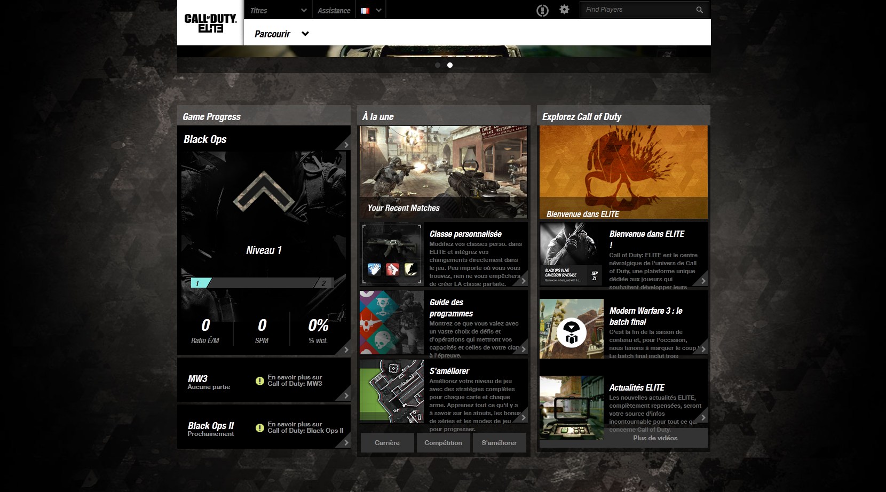
Task: Click arrow icon on Guide des programmes card
Action: click(523, 349)
